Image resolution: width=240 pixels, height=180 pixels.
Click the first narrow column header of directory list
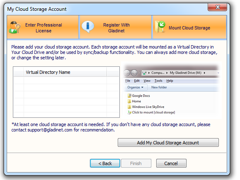[19, 72]
